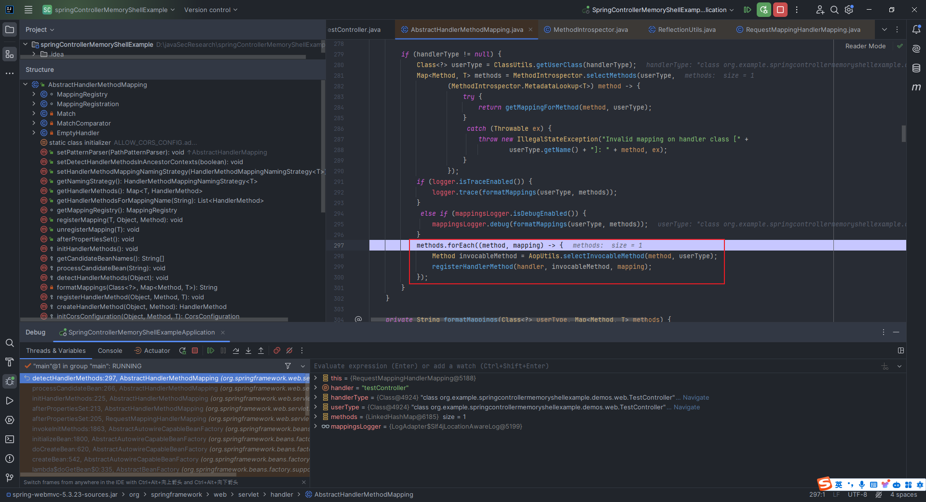Open the Terminal tool window
Viewport: 926px width, 502px height.
pos(10,439)
